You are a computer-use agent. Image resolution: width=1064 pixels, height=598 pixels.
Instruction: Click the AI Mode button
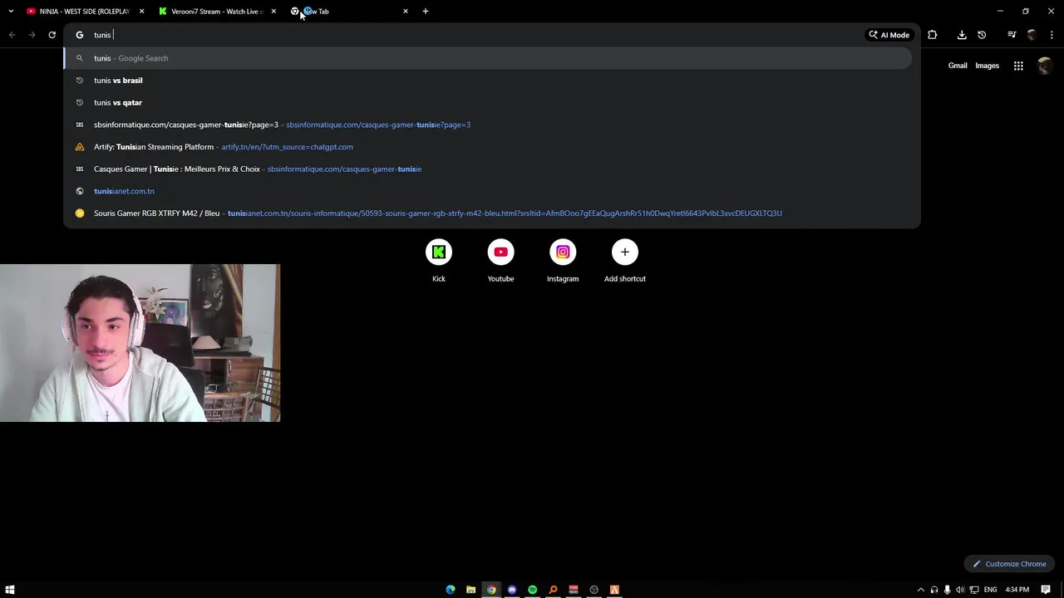pyautogui.click(x=889, y=35)
